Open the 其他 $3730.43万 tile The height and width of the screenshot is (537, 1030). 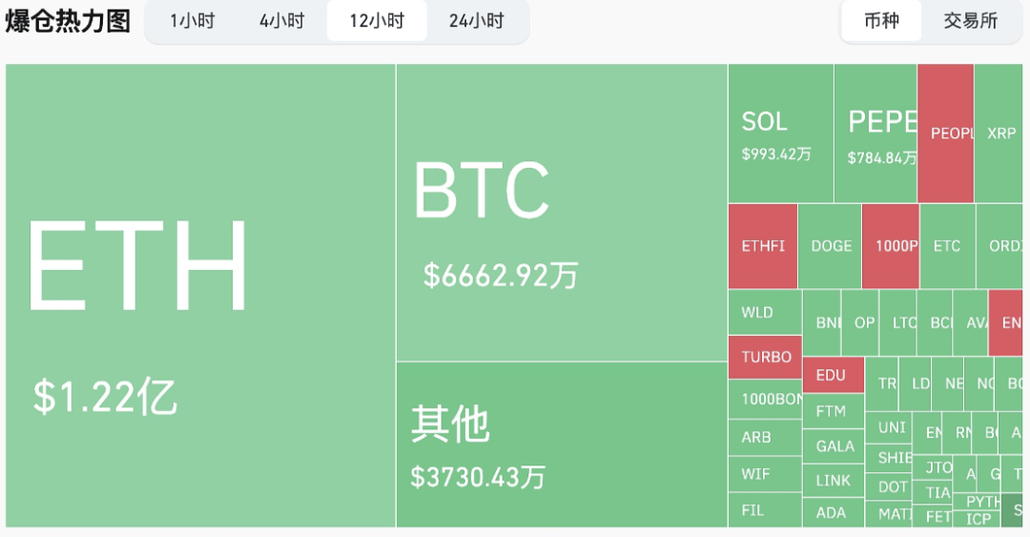pyautogui.click(x=562, y=444)
